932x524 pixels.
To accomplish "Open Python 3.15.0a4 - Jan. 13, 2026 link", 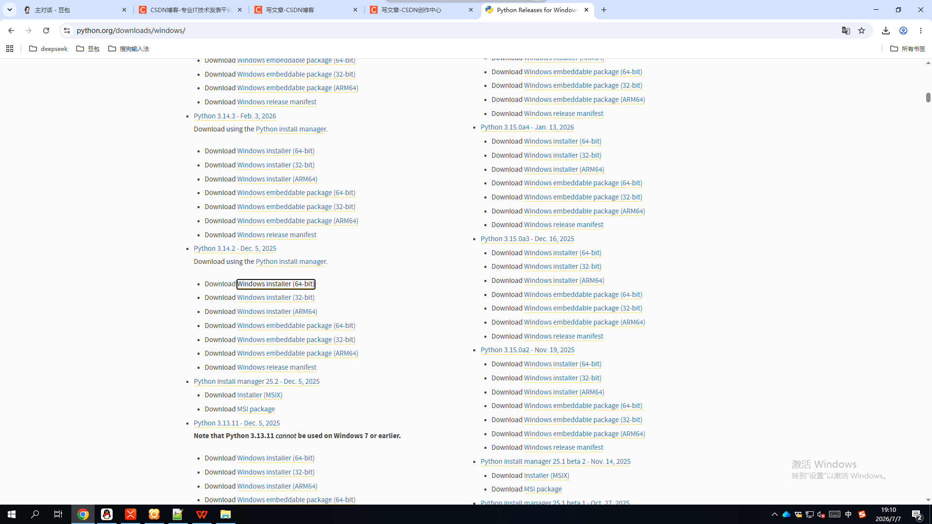I will (x=527, y=127).
